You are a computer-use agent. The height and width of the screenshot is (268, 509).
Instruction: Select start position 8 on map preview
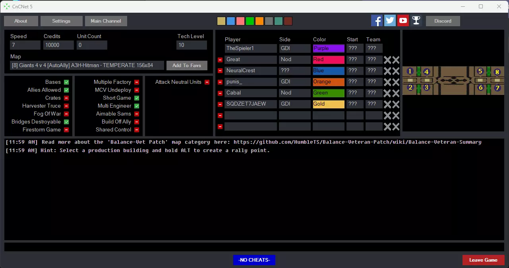click(x=497, y=72)
